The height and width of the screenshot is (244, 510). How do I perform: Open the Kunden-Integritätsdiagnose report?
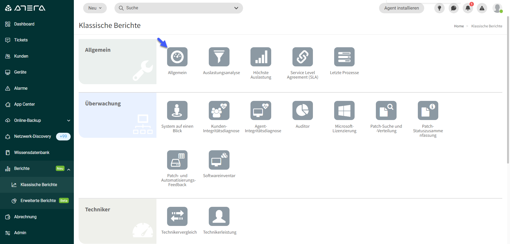point(219,110)
